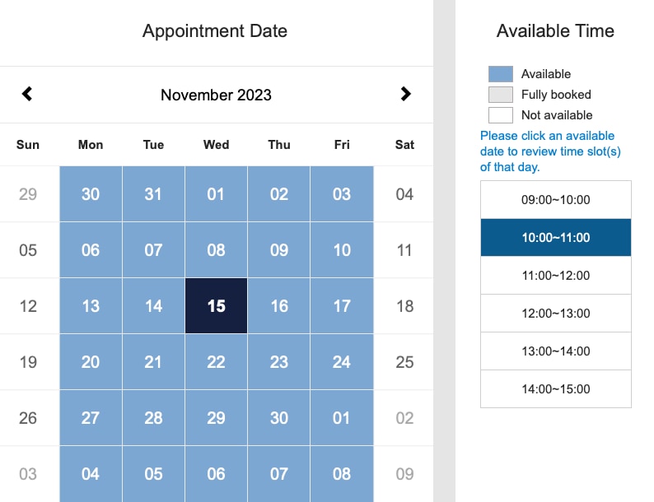Select Thursday November 09

coord(279,250)
